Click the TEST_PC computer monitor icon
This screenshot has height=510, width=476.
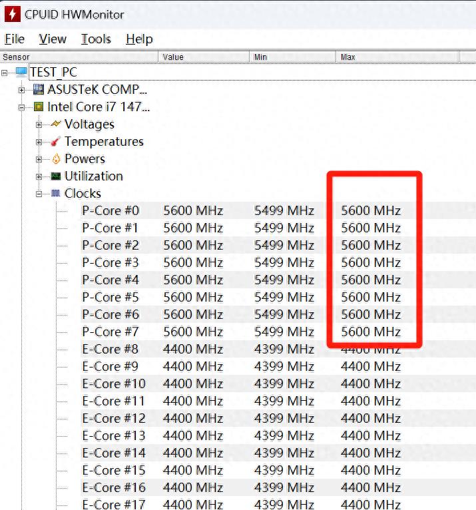[21, 72]
